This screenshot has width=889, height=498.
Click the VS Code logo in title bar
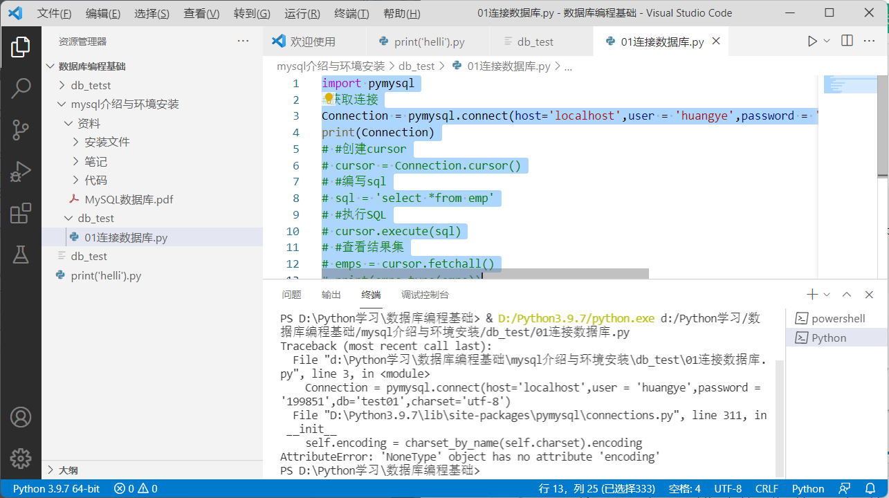click(15, 13)
